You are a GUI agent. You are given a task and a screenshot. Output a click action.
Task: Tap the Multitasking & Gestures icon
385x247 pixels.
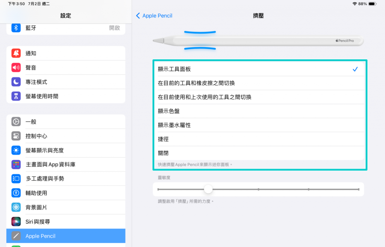point(16,179)
